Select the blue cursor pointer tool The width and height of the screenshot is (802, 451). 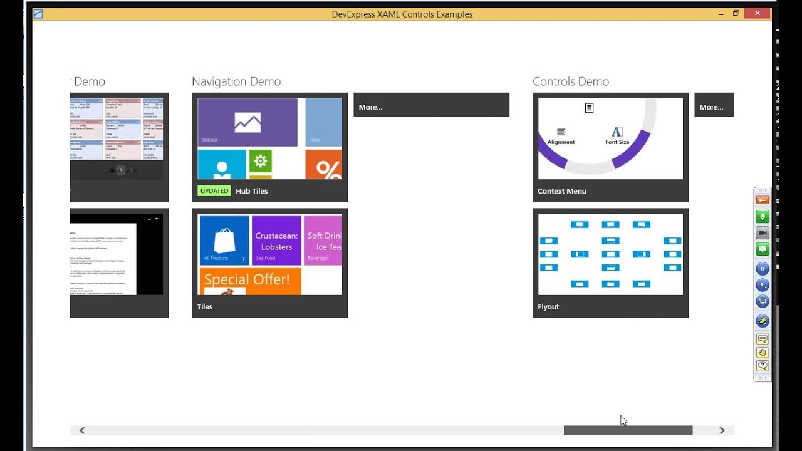(763, 285)
